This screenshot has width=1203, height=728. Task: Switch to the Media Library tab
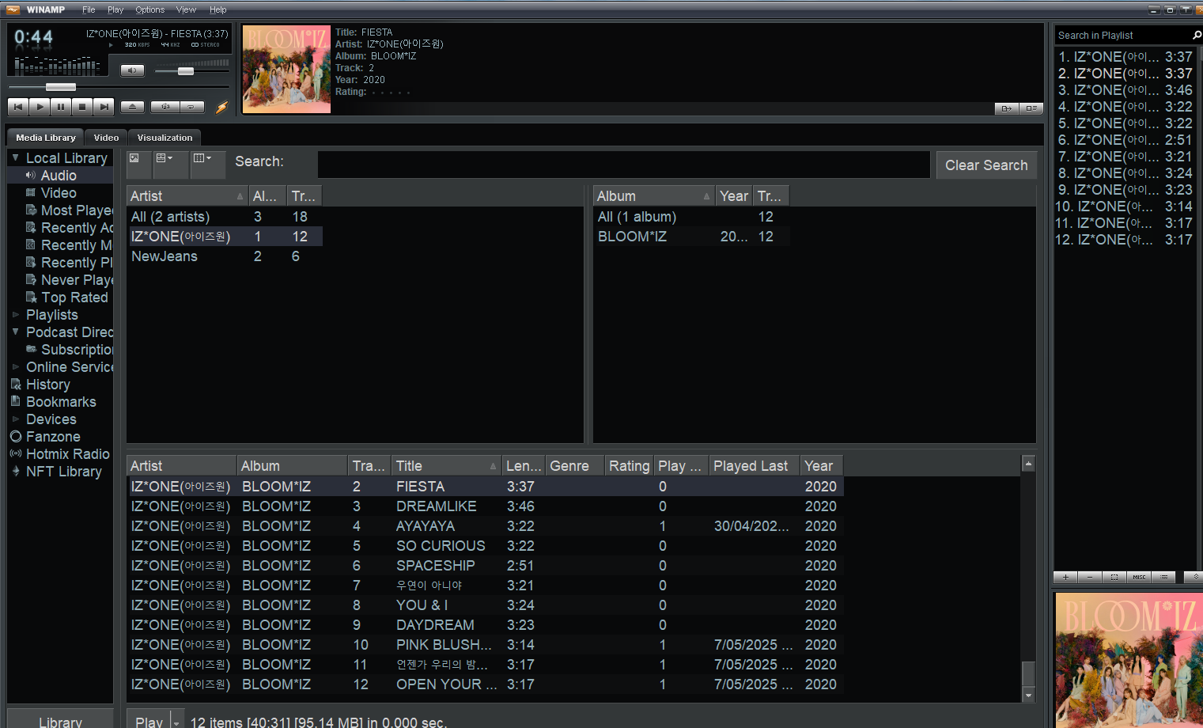(x=46, y=138)
